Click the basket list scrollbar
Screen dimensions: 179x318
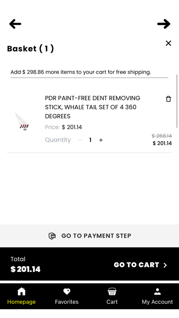click(177, 101)
